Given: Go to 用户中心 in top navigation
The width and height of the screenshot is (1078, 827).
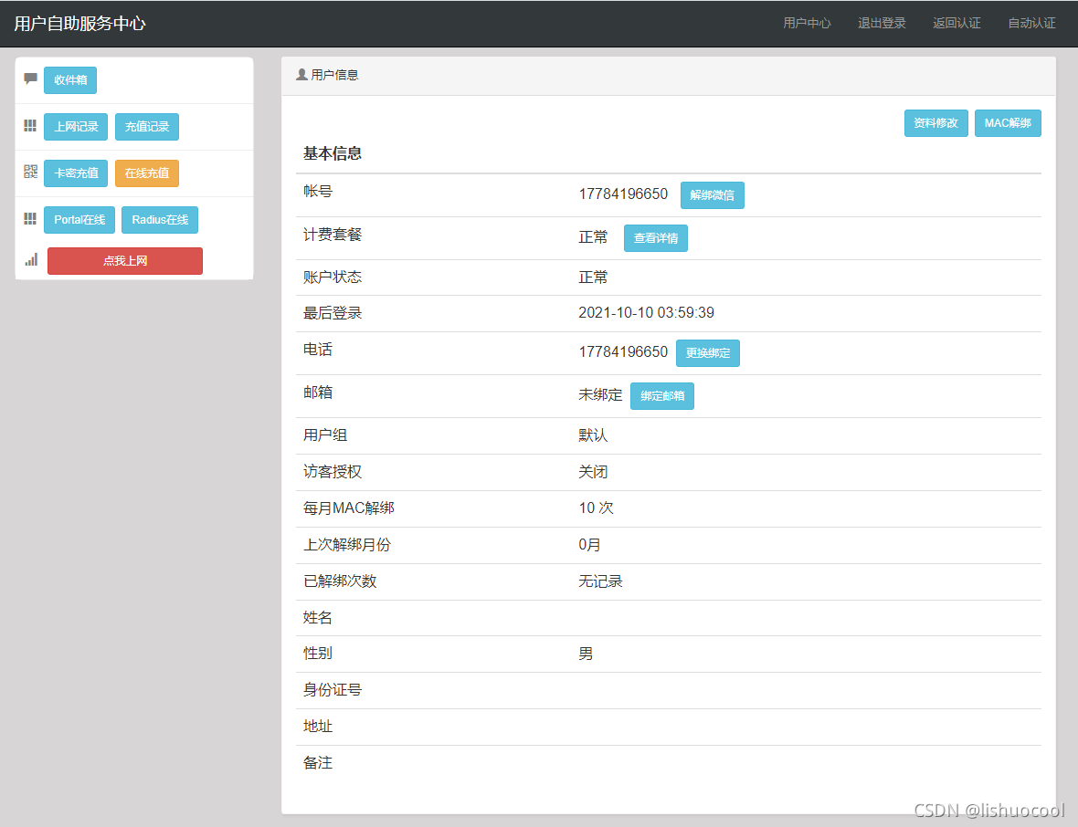Looking at the screenshot, I should coord(807,24).
